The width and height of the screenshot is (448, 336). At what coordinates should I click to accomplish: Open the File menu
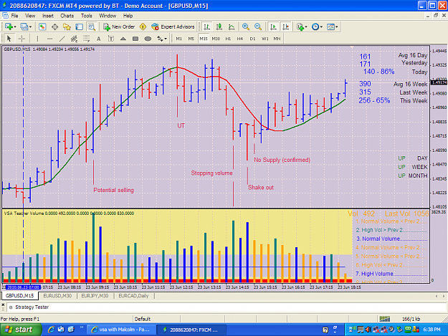coord(14,16)
